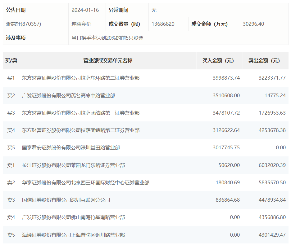Image resolution: width=291 pixels, height=245 pixels.
Task: Click buy amount 3017745.75
Action: tap(226, 148)
